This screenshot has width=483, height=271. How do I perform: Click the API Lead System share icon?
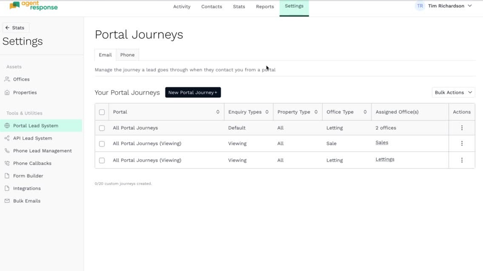[x=7, y=138]
